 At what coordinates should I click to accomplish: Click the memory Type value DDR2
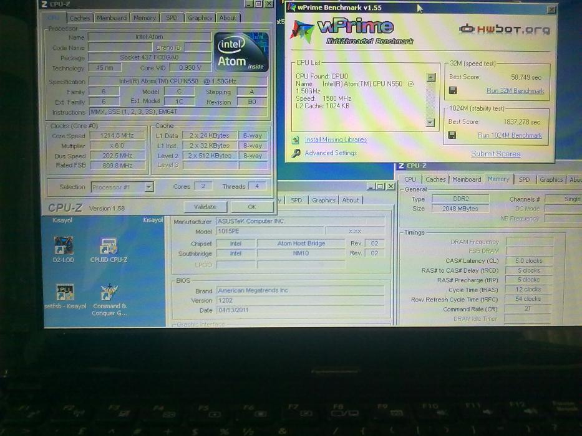click(460, 199)
